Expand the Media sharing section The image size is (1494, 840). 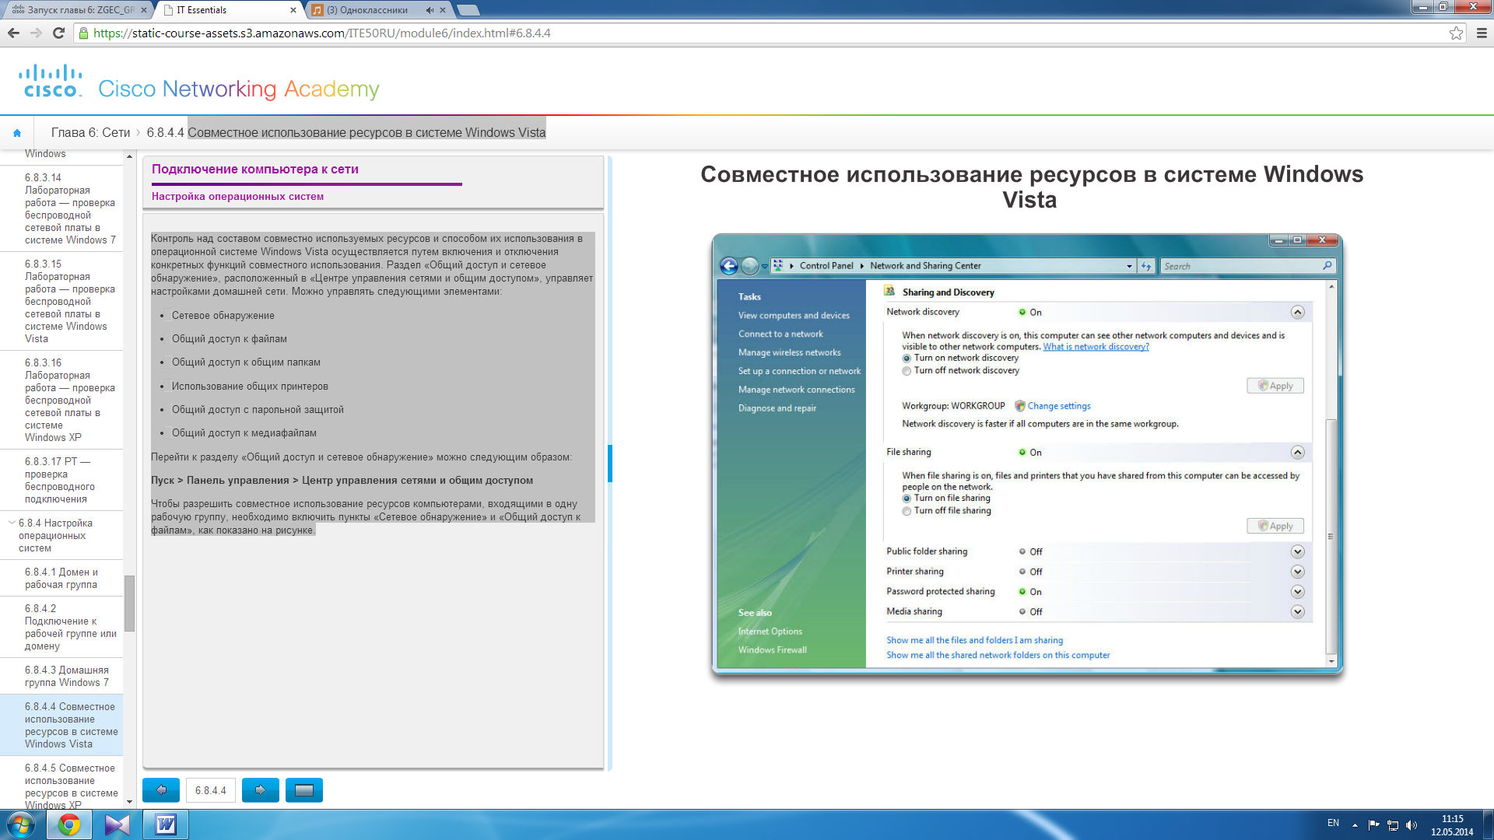(1297, 612)
